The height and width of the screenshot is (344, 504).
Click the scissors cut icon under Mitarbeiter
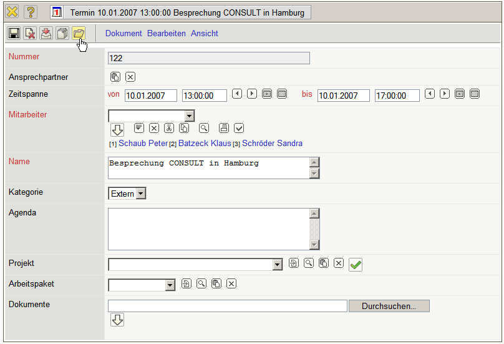tap(168, 128)
